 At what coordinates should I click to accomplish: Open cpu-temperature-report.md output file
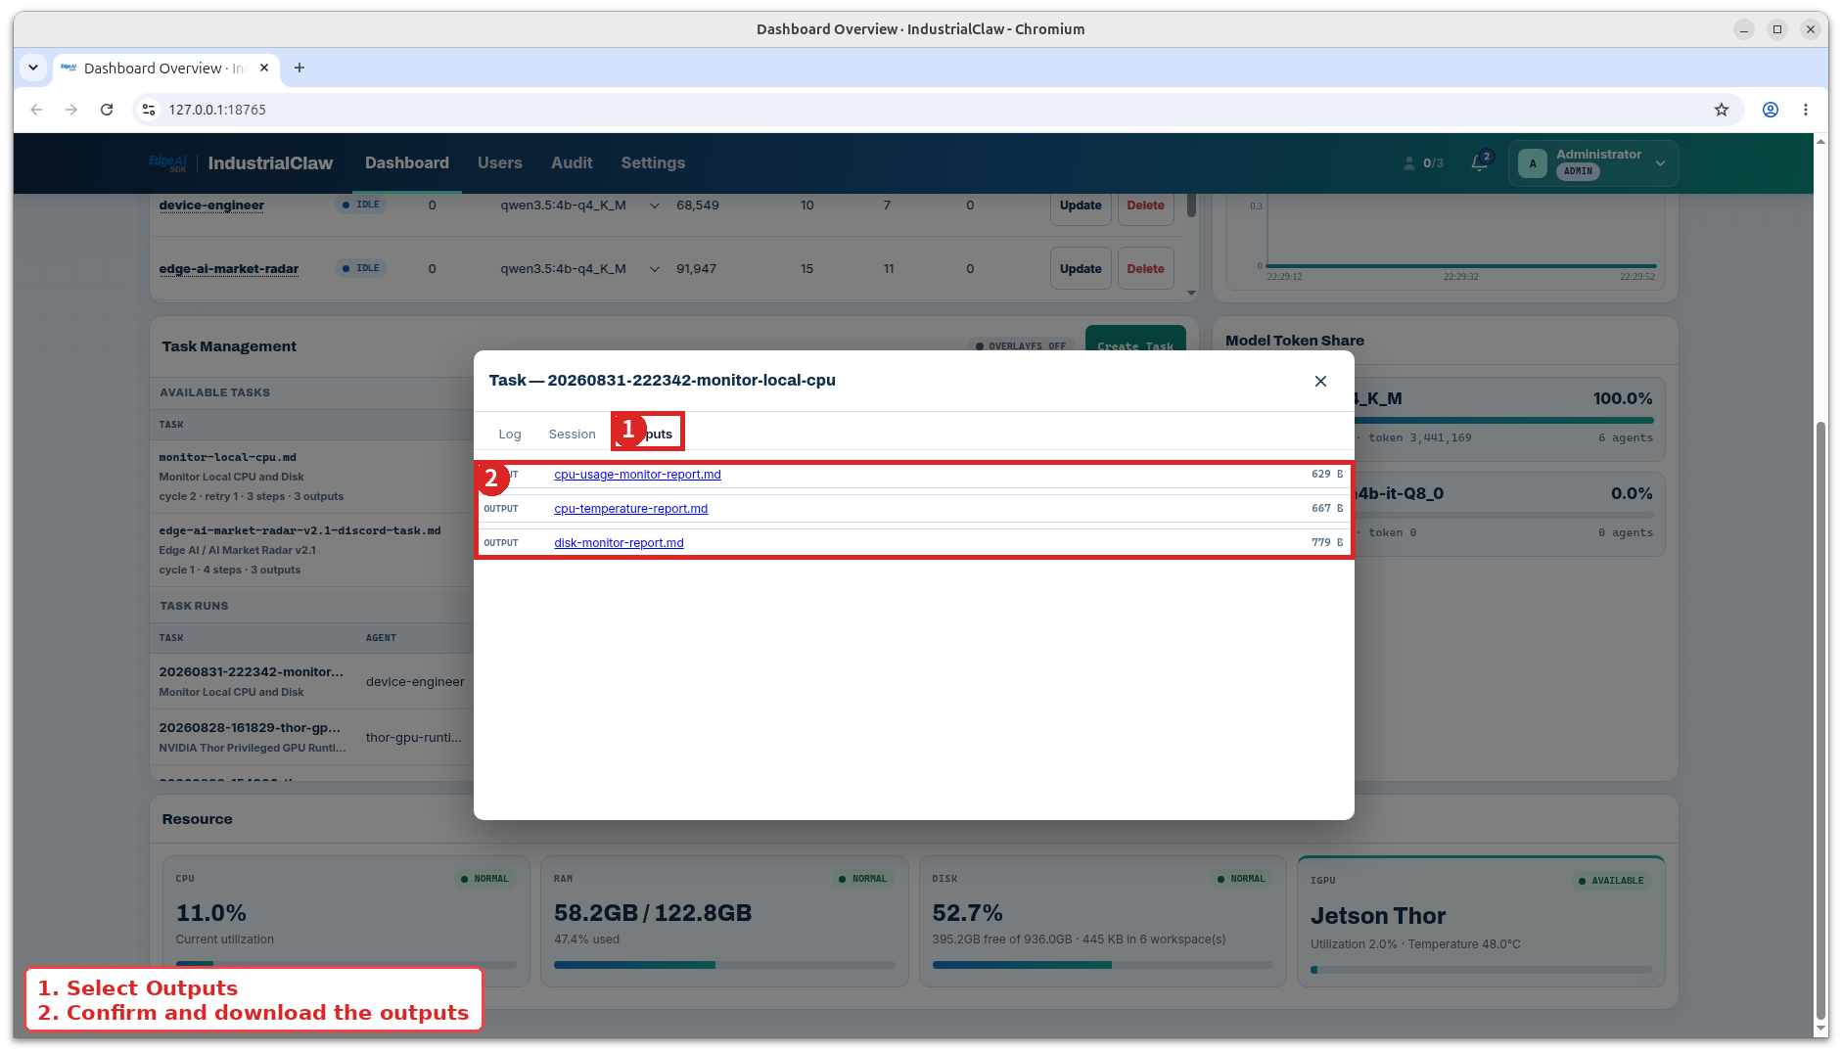(630, 509)
